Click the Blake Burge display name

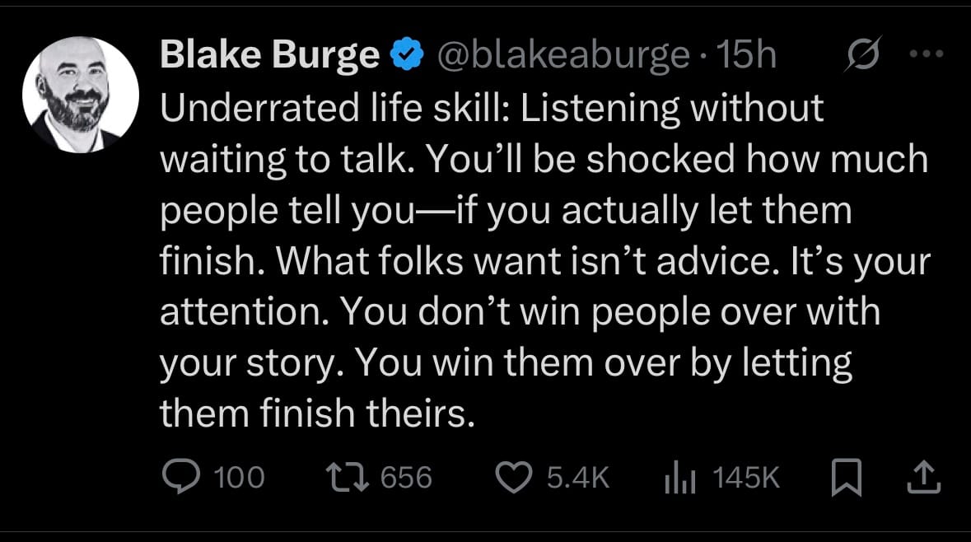[x=270, y=54]
